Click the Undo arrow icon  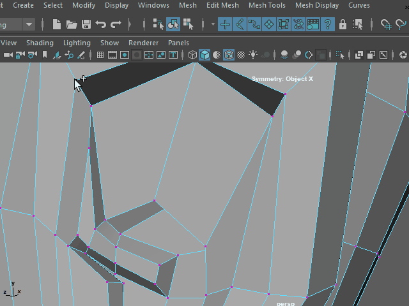(x=101, y=25)
